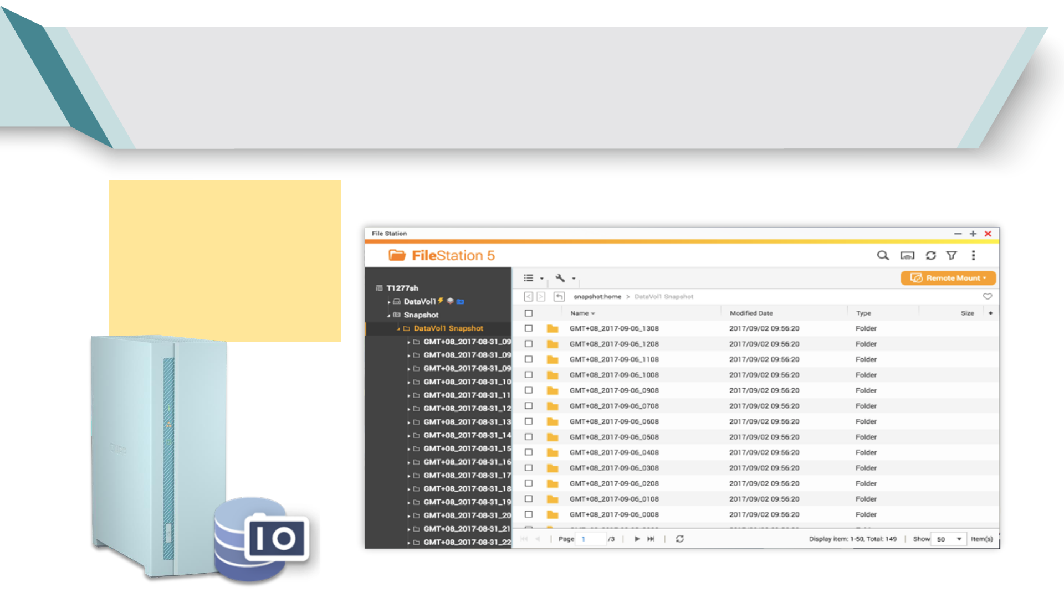Jump to first page arrow

[x=524, y=539]
